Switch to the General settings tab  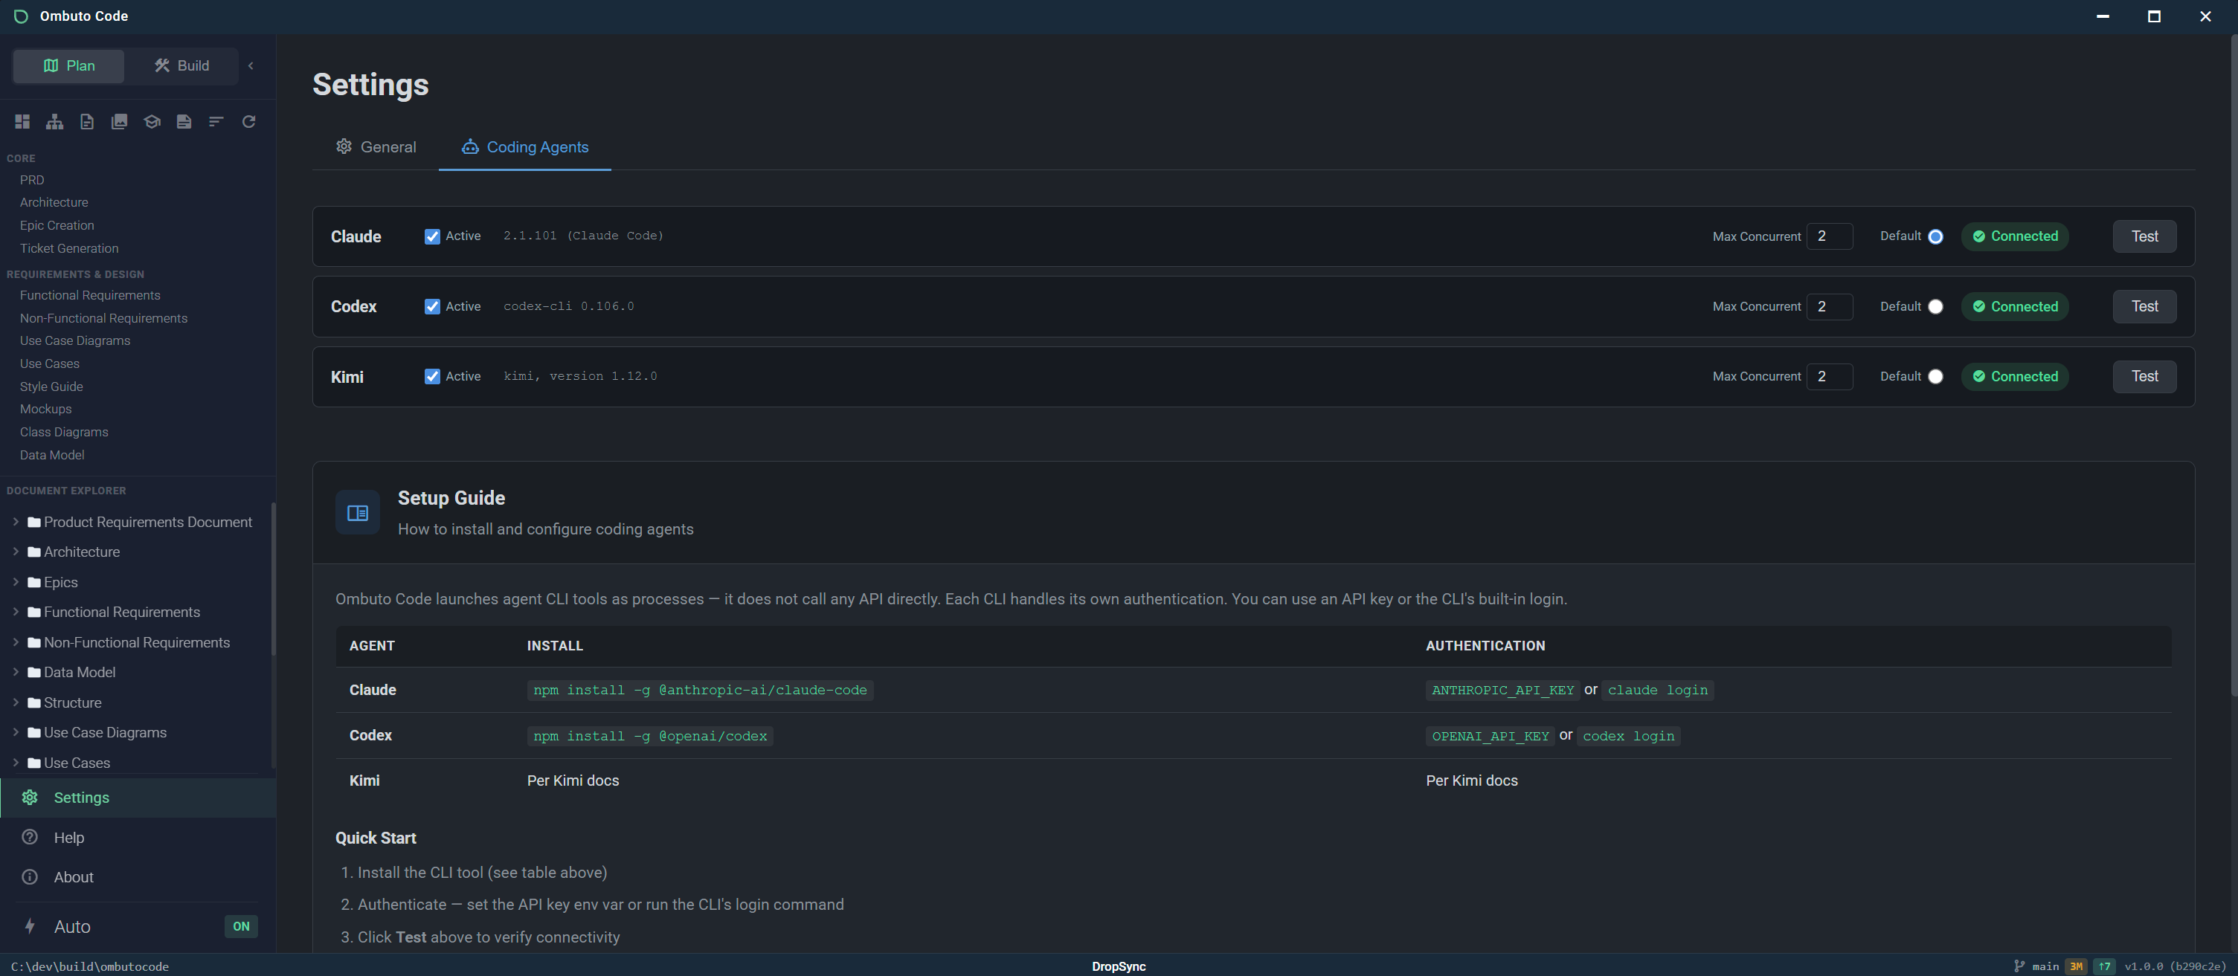376,146
